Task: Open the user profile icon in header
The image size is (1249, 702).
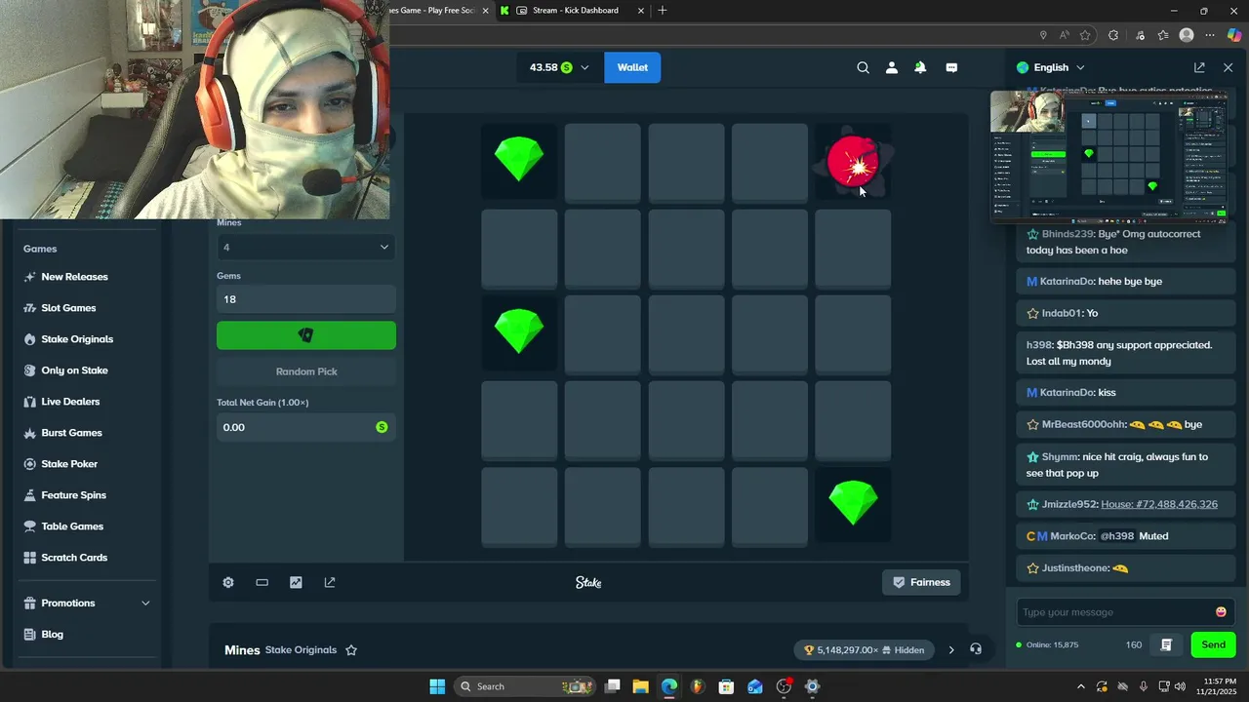Action: (x=891, y=67)
